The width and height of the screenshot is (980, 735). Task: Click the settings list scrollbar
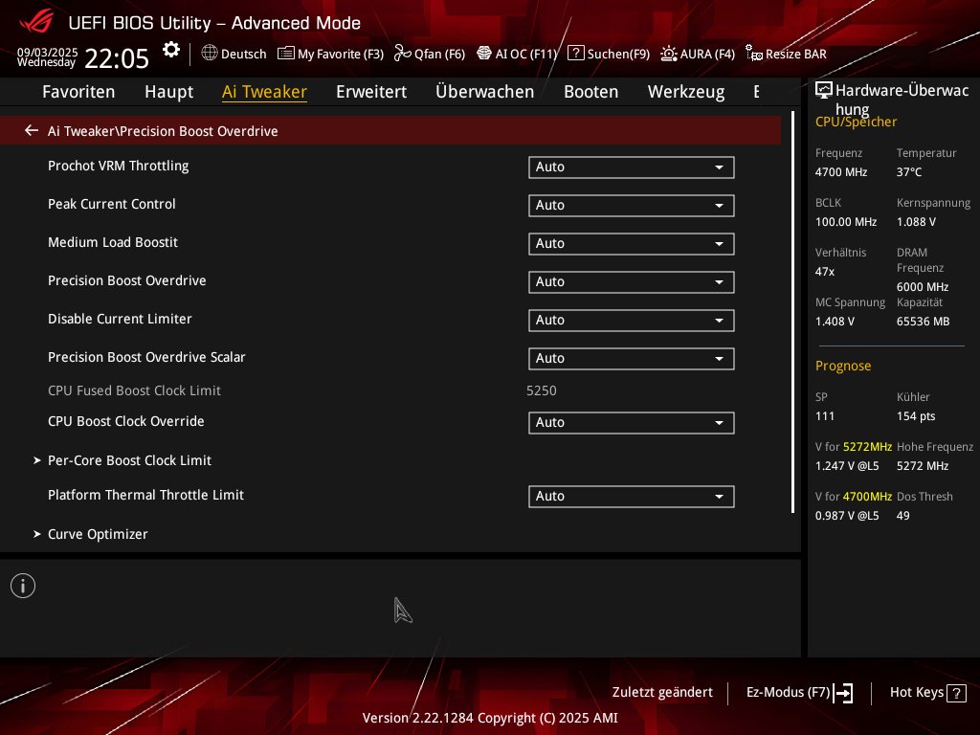tap(792, 313)
